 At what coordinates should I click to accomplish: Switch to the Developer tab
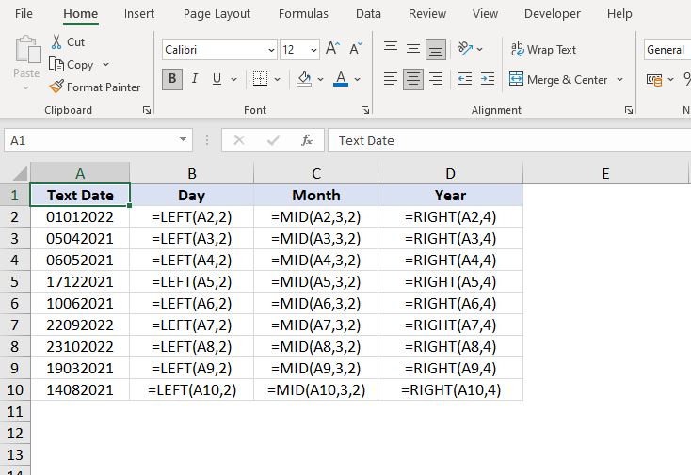[553, 14]
